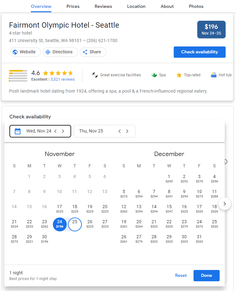Click the $196 Nov 24–25 price badge
The height and width of the screenshot is (291, 236).
tap(211, 30)
